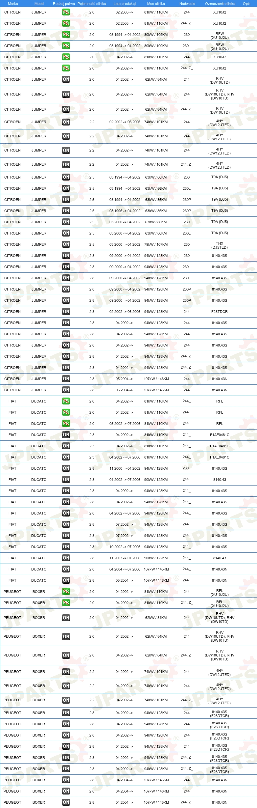Screen dimensions: 257x808
Task: Click 8140.43N in the Fiat 04.2004 -> 07.2006 row
Action: (220, 569)
